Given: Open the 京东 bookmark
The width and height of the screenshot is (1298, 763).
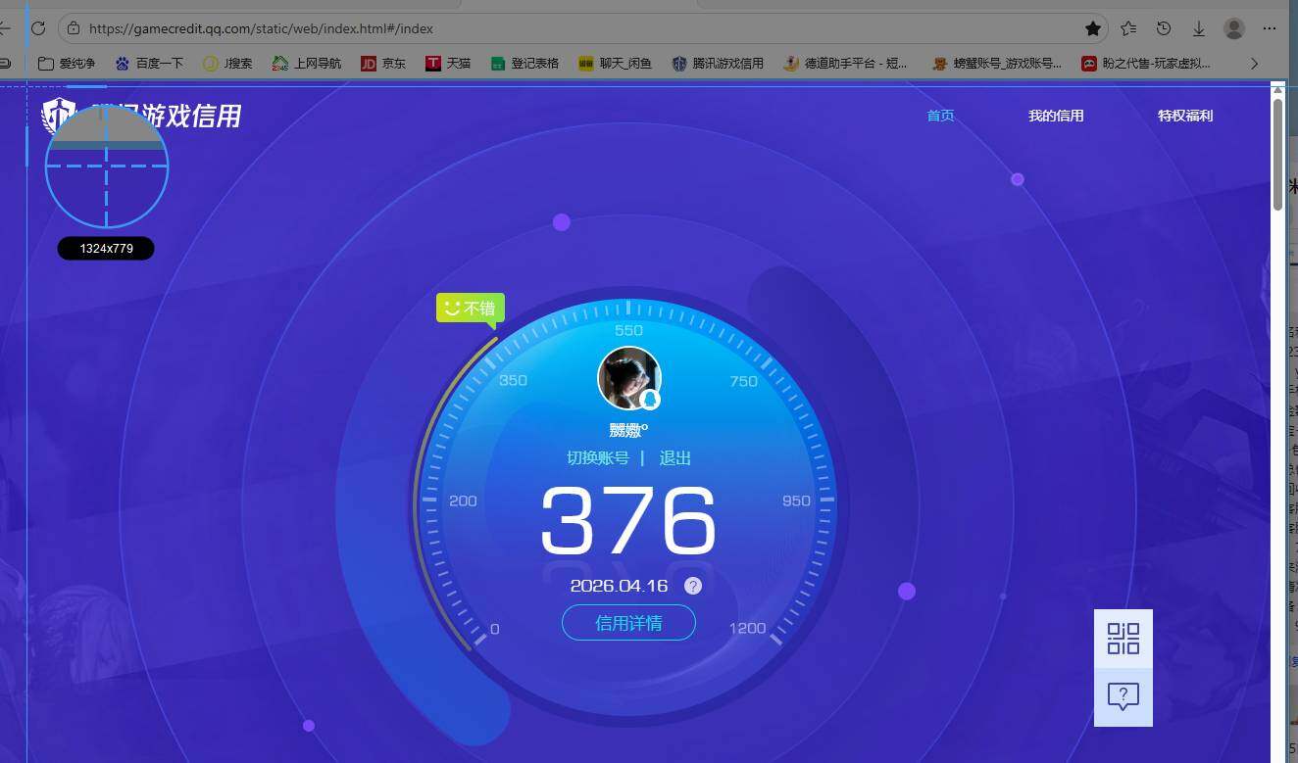Looking at the screenshot, I should (x=383, y=64).
